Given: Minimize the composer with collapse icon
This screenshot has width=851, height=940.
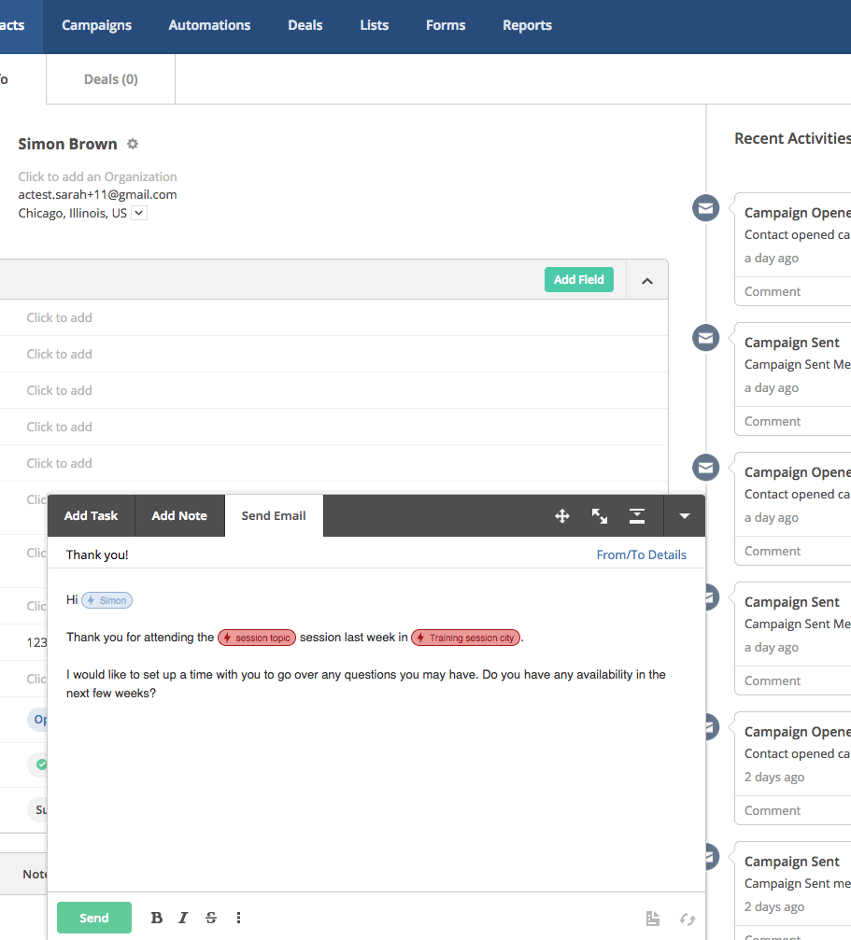Looking at the screenshot, I should (637, 516).
